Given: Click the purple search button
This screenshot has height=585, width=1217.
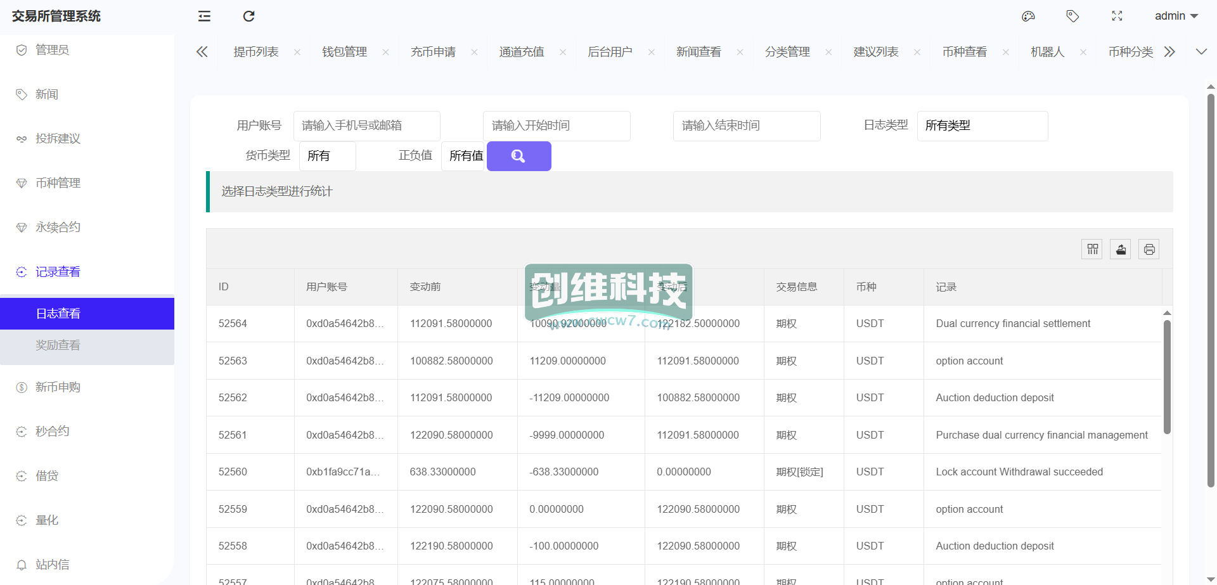Looking at the screenshot, I should (518, 156).
